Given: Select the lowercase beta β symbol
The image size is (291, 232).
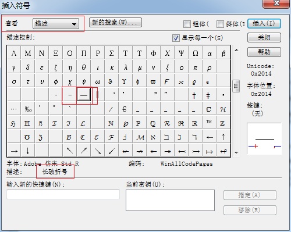Looking at the screenshot, I should coord(223,53).
